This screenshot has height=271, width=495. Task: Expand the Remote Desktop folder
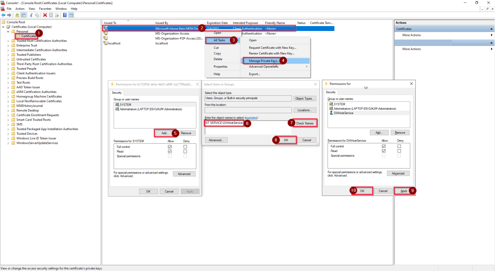click(x=8, y=110)
